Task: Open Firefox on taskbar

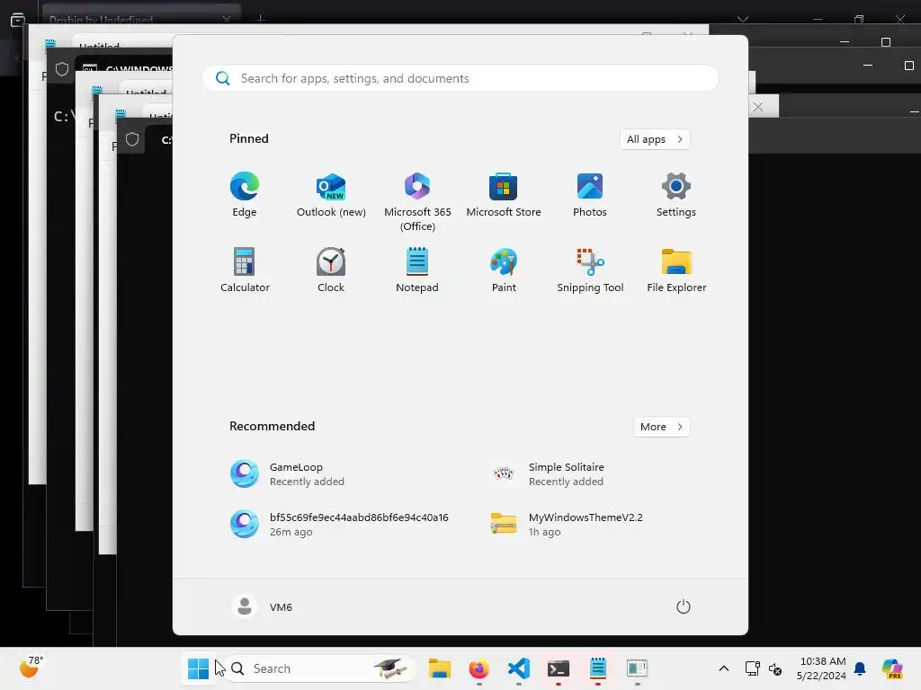Action: coord(478,668)
